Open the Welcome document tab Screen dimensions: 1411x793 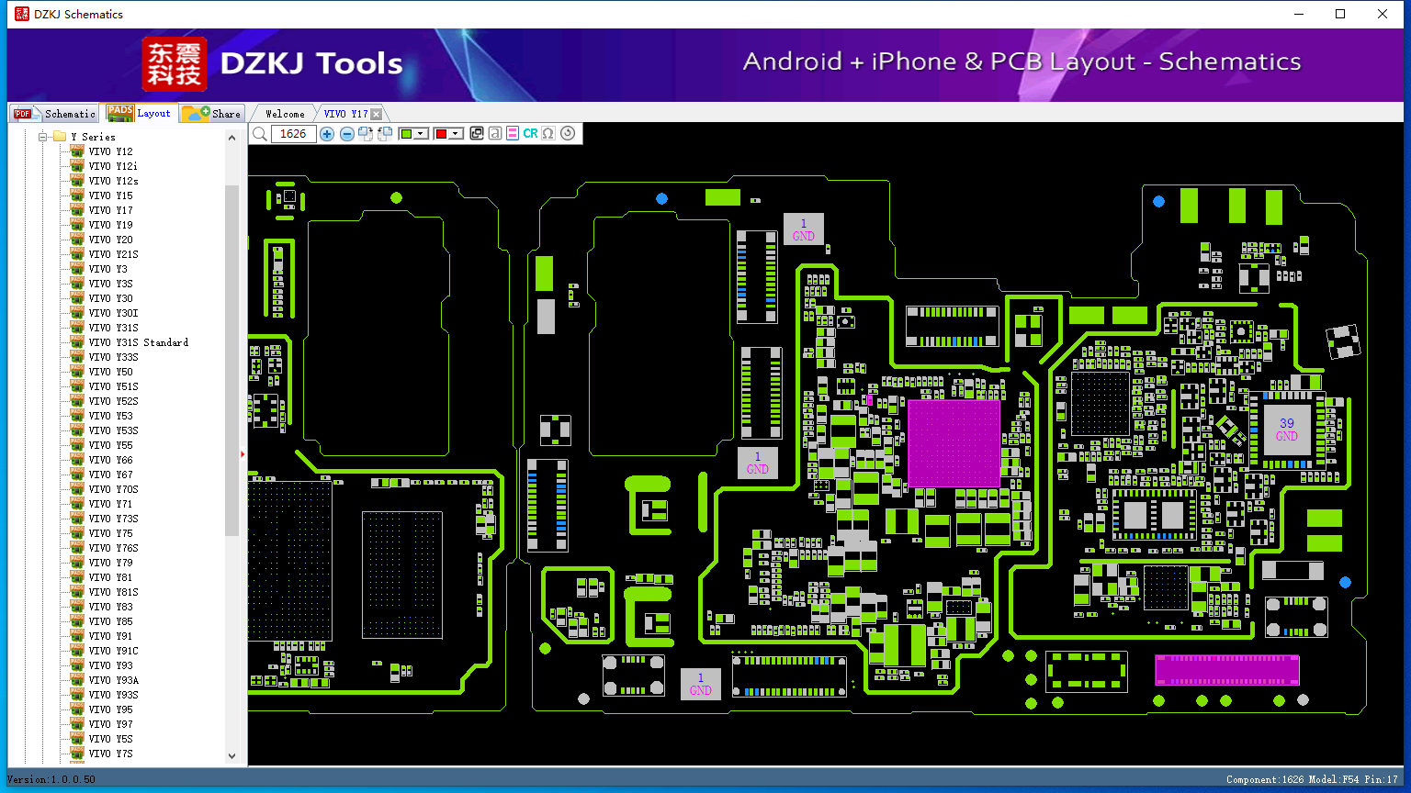point(285,114)
